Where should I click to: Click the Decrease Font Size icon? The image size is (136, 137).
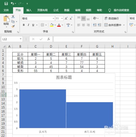coord(71,18)
